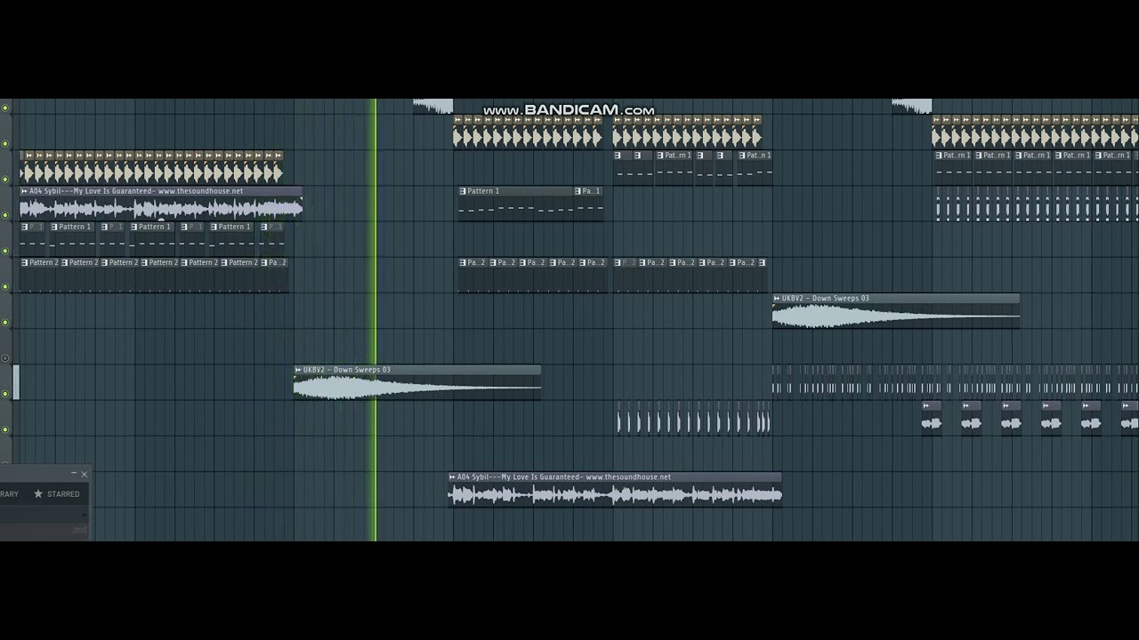Select upper A04 Sybil My Love Is Guaranteed title
The height and width of the screenshot is (640, 1139).
tap(136, 191)
